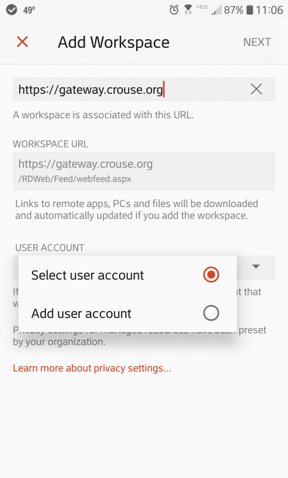Clear the URL field with X icon
Viewport: 288px width, 478px height.
tap(256, 89)
